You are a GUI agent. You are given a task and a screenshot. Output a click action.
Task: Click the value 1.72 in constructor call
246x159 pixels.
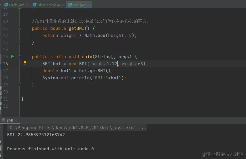[x=112, y=64]
